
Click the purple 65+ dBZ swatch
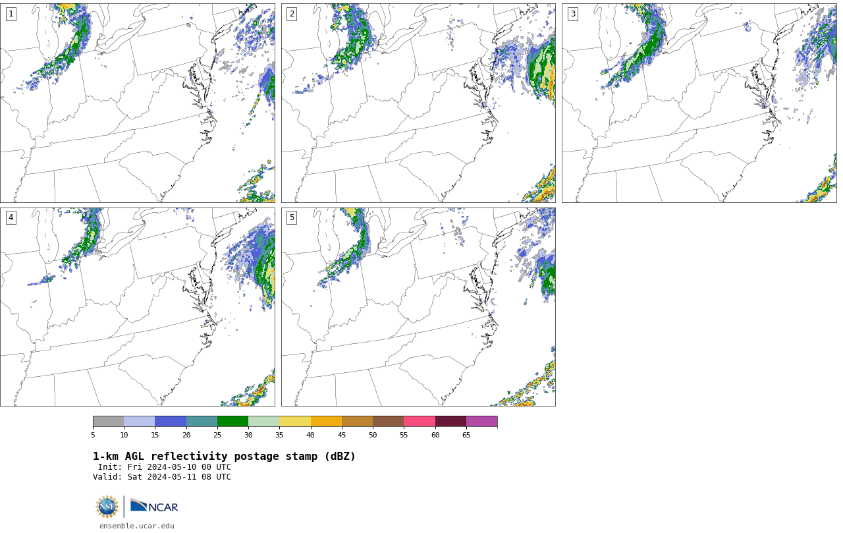[481, 422]
